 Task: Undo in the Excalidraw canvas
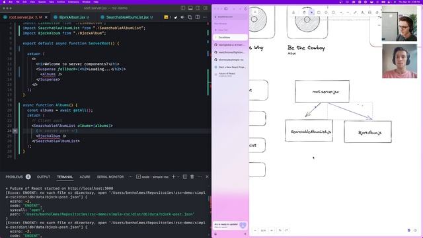(280, 231)
